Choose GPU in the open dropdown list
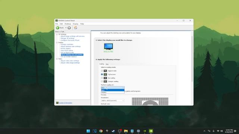Viewport: 239px width, 134px height. tap(113, 90)
